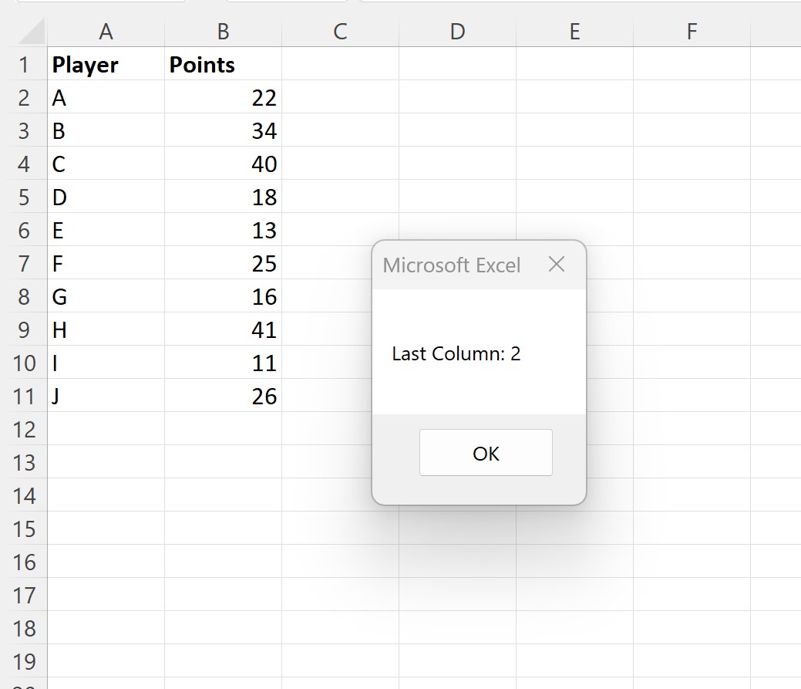Select column A header
Image resolution: width=801 pixels, height=689 pixels.
click(106, 32)
